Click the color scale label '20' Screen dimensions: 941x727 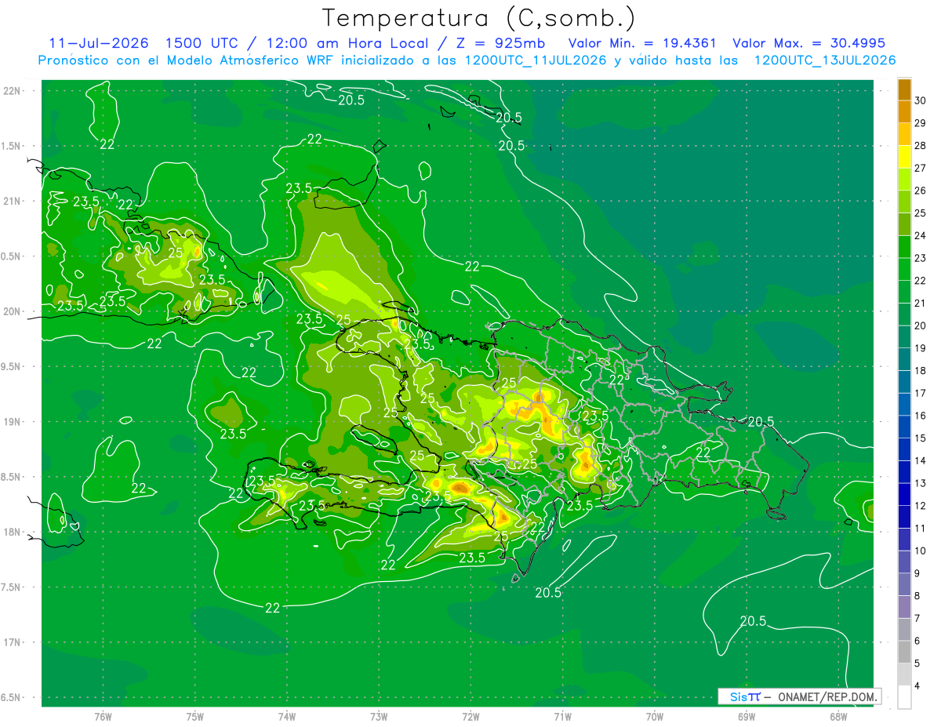click(x=921, y=325)
